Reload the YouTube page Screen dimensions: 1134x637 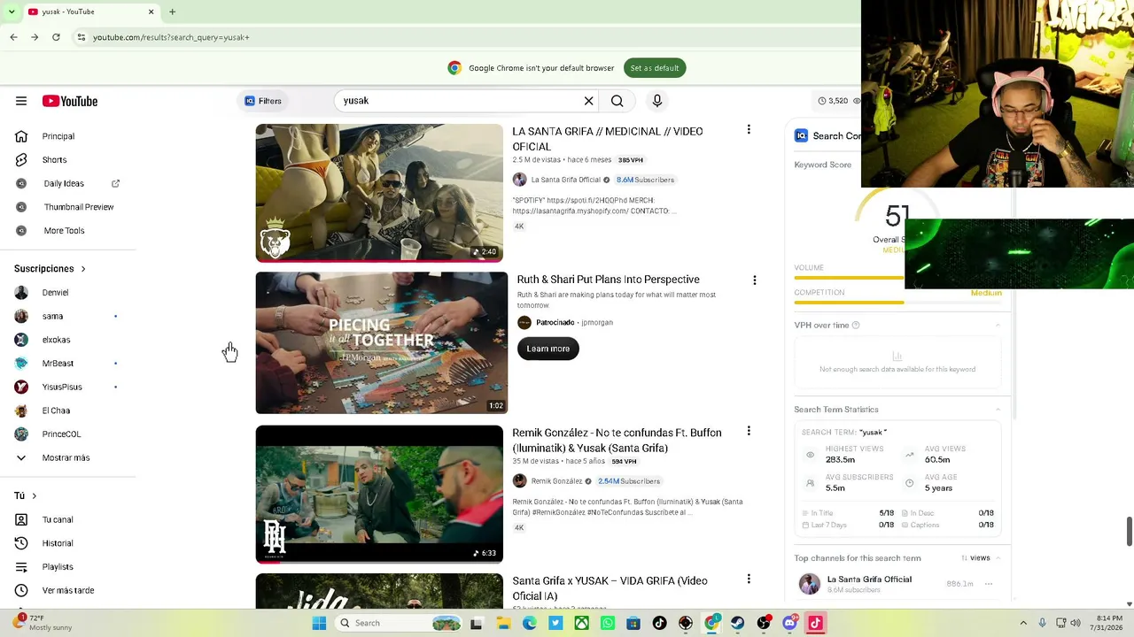[56, 37]
